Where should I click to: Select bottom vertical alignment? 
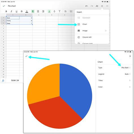pyautogui.click(x=49, y=11)
